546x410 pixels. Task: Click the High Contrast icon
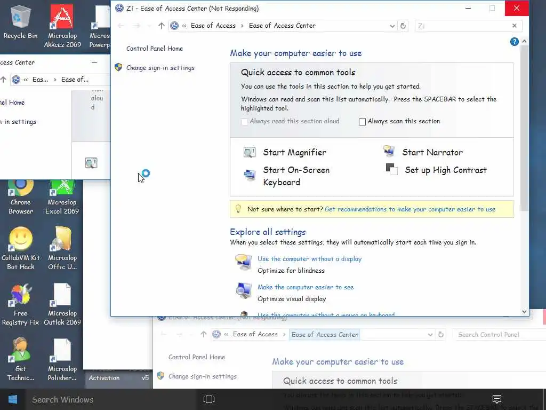click(392, 169)
